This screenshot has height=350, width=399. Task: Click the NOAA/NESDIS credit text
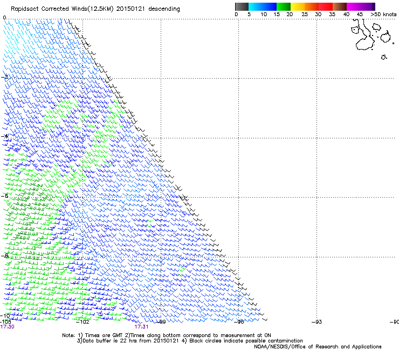coord(318,347)
